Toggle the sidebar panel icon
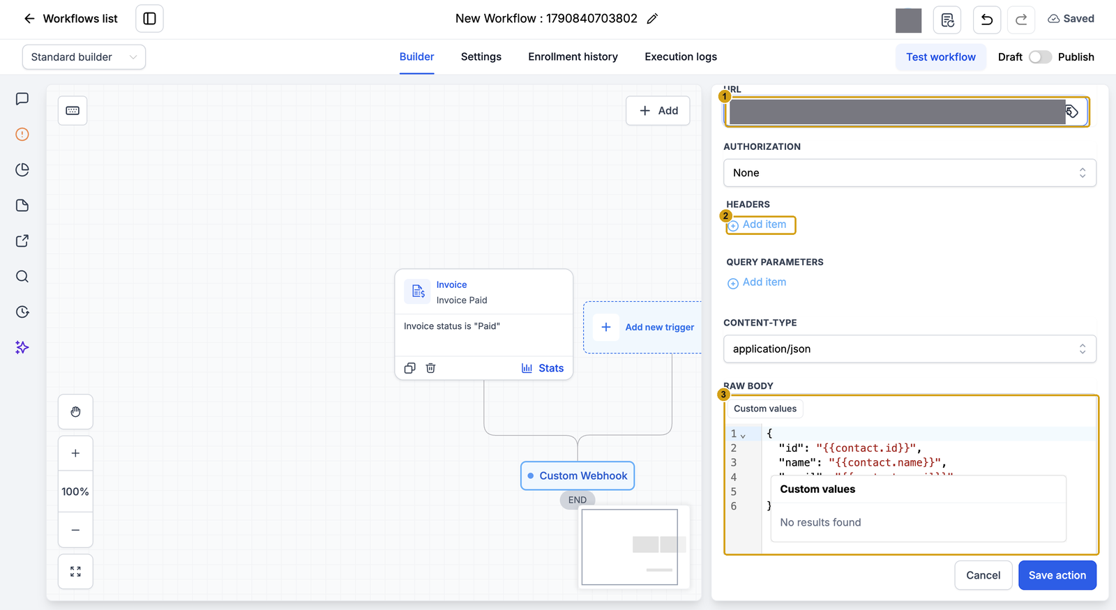This screenshot has height=610, width=1116. point(149,19)
